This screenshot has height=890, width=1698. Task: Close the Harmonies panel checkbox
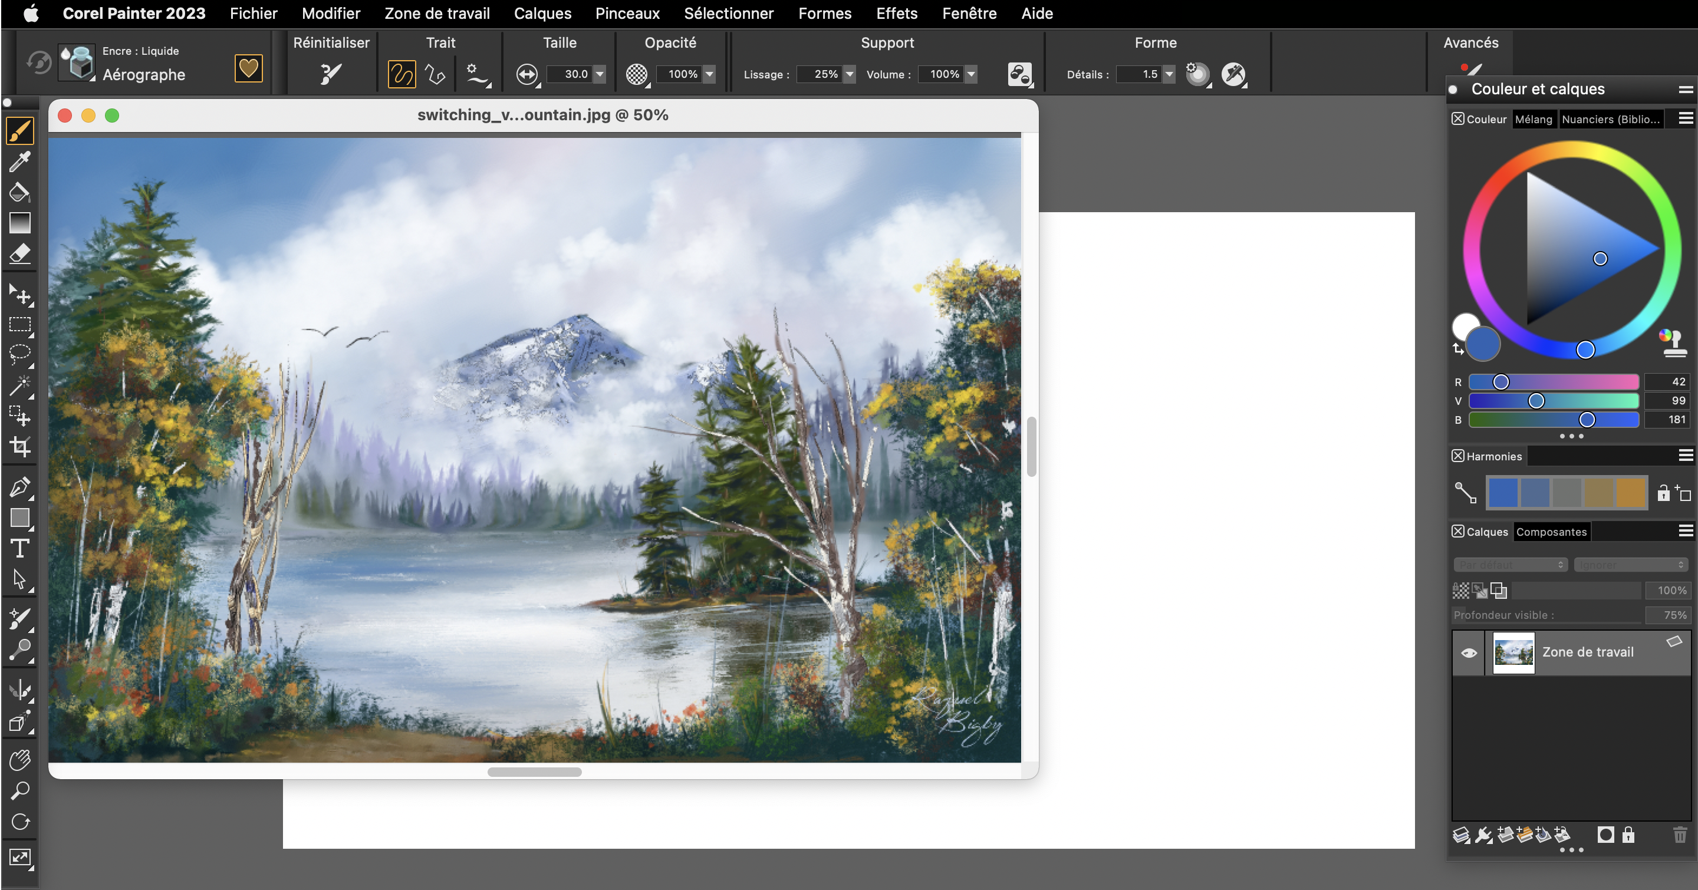[x=1458, y=456]
